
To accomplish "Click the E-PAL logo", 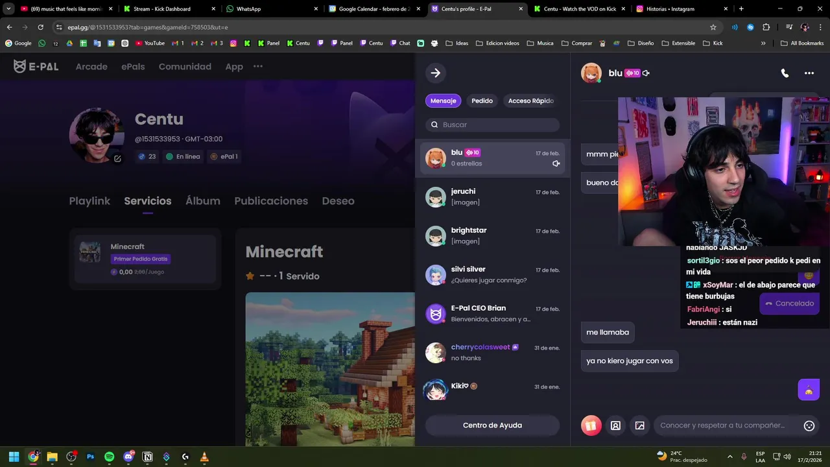I will [36, 66].
